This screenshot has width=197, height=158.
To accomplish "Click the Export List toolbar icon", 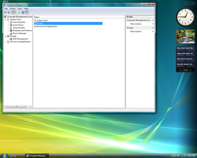I will [18, 12].
